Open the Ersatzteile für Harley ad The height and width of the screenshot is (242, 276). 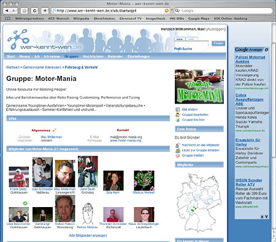[x=248, y=142]
